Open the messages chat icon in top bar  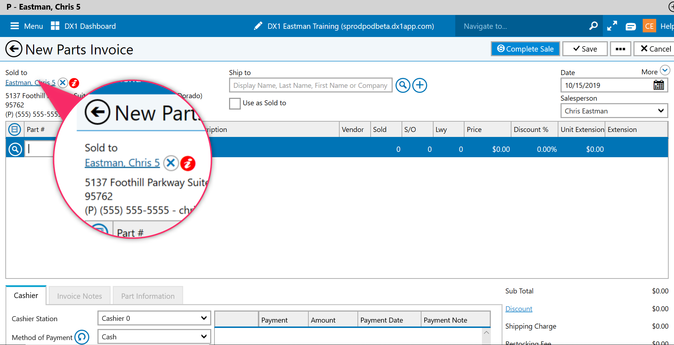coord(631,27)
